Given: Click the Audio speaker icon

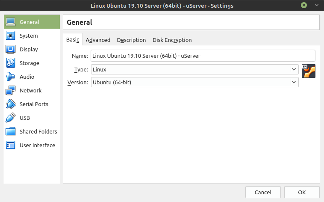Looking at the screenshot, I should 10,77.
